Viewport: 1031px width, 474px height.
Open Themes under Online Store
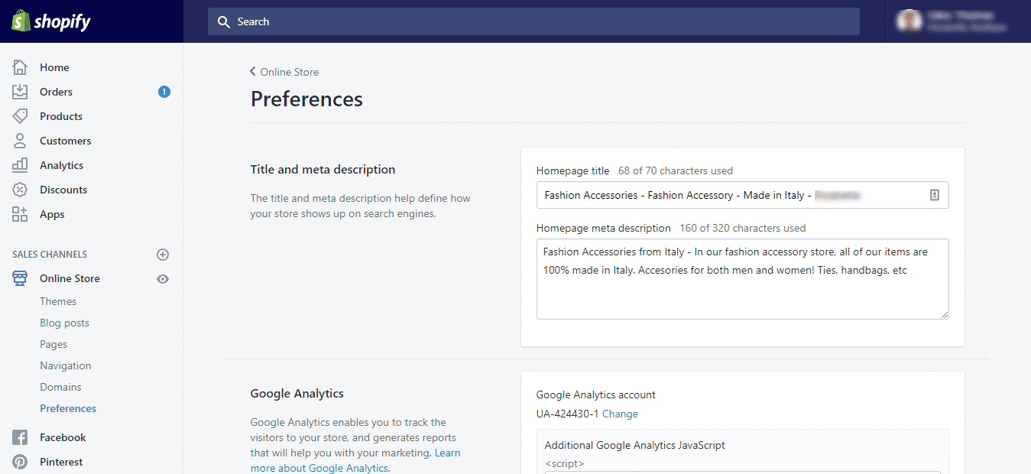coord(58,301)
